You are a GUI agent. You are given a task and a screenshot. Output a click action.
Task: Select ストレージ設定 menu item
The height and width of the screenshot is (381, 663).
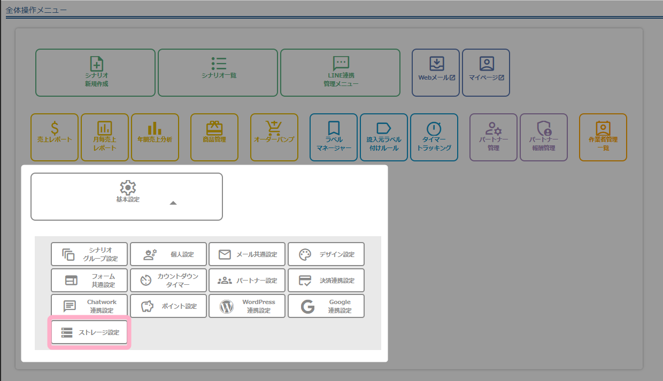(89, 332)
